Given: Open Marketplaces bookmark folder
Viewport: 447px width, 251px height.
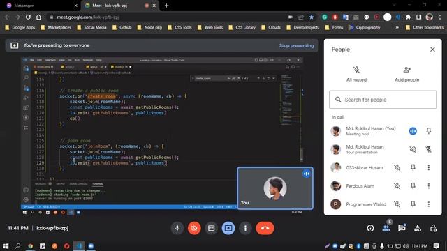Looking at the screenshot, I should click(56, 28).
